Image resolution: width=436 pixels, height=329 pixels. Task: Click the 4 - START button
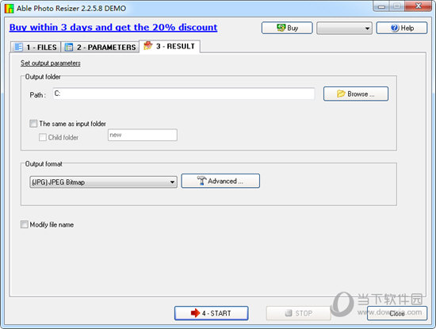(x=212, y=313)
